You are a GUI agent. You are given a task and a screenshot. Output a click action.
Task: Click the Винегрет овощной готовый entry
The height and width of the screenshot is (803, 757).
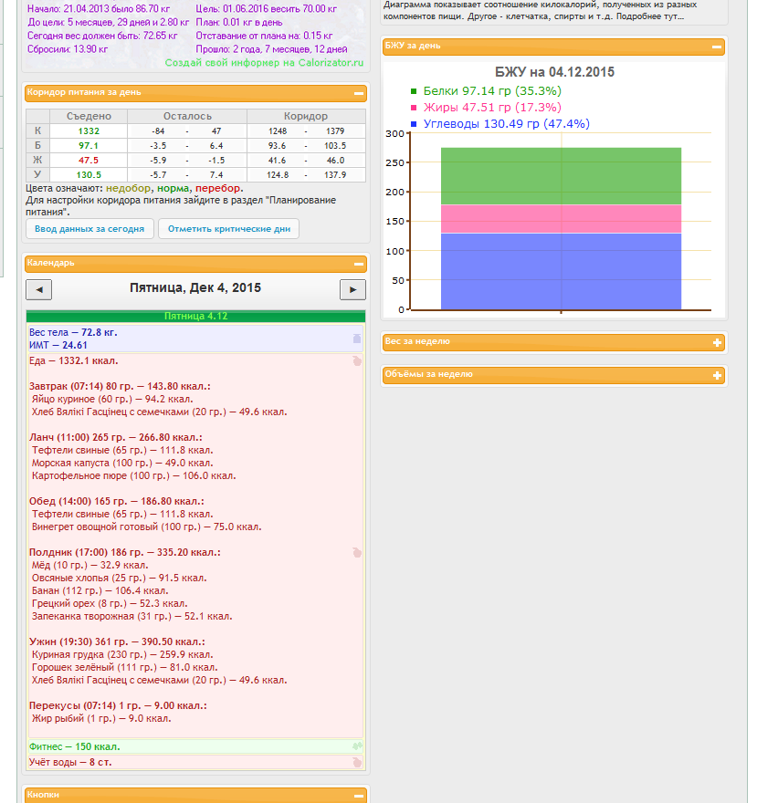tap(147, 527)
